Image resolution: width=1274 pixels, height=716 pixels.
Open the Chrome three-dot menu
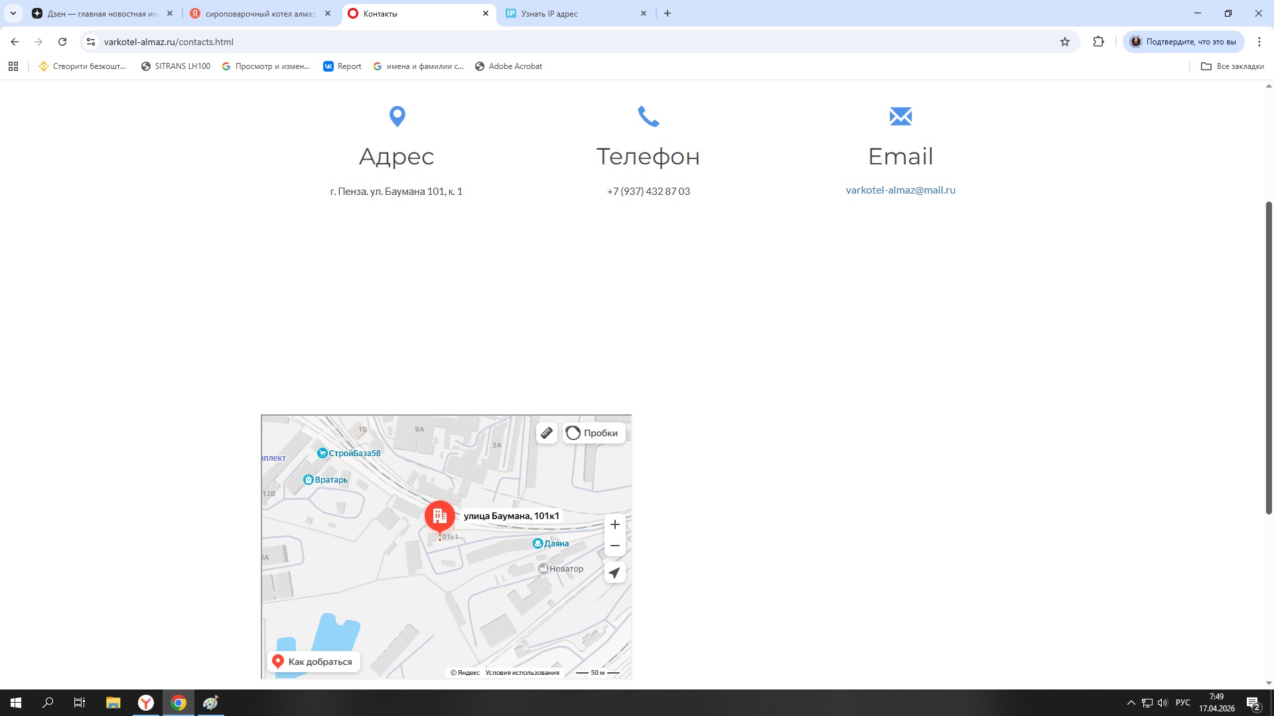1259,42
